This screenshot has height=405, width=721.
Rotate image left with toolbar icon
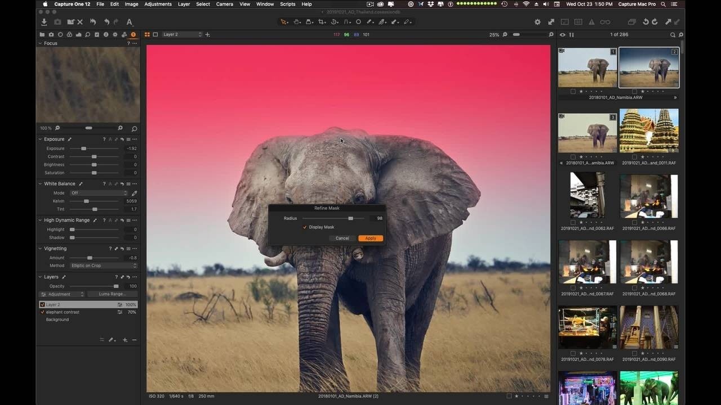click(645, 22)
